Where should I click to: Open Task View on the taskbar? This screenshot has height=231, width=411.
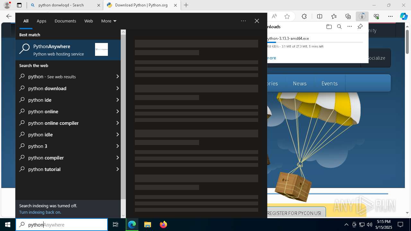click(116, 225)
